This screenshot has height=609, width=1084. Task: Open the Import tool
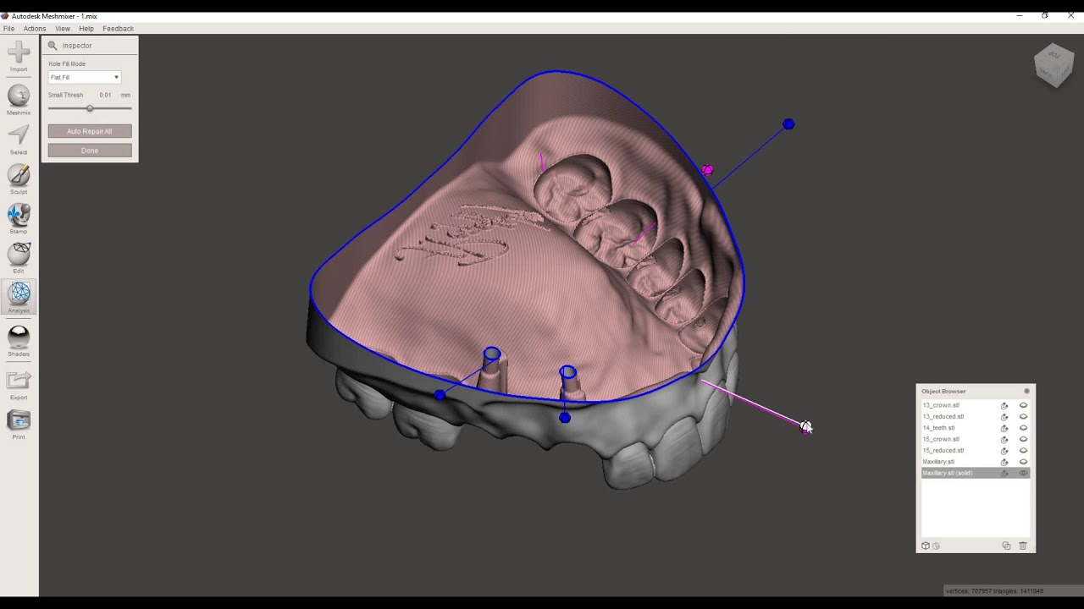(x=19, y=56)
